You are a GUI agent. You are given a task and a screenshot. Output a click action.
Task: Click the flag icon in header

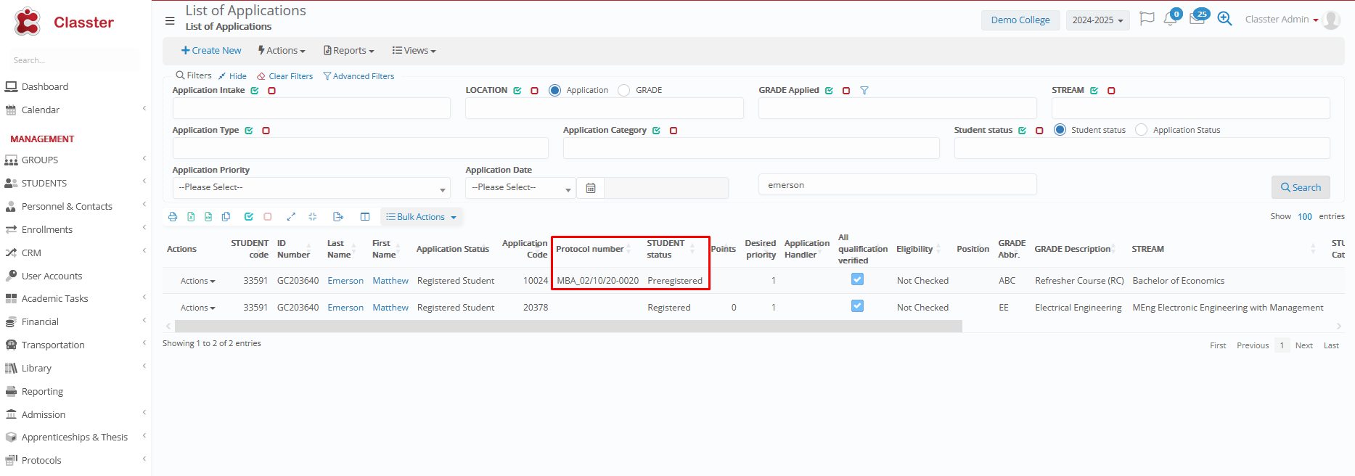1147,19
